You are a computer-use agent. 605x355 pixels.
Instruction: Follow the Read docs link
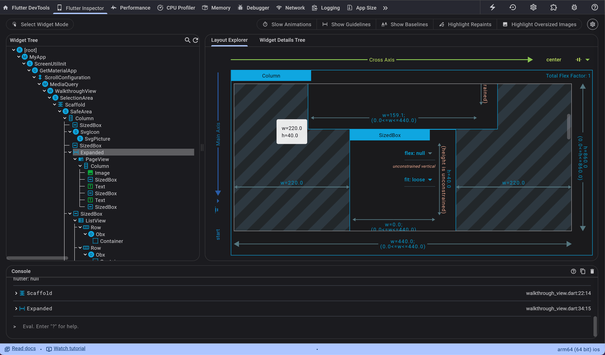coord(23,348)
